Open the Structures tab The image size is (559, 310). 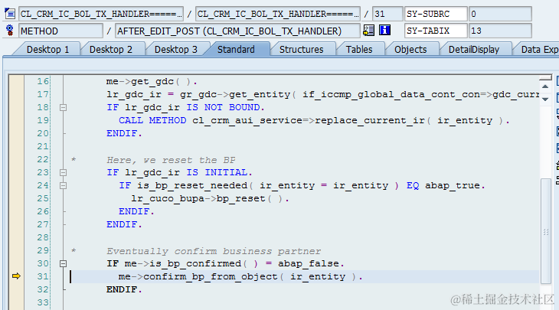click(301, 49)
